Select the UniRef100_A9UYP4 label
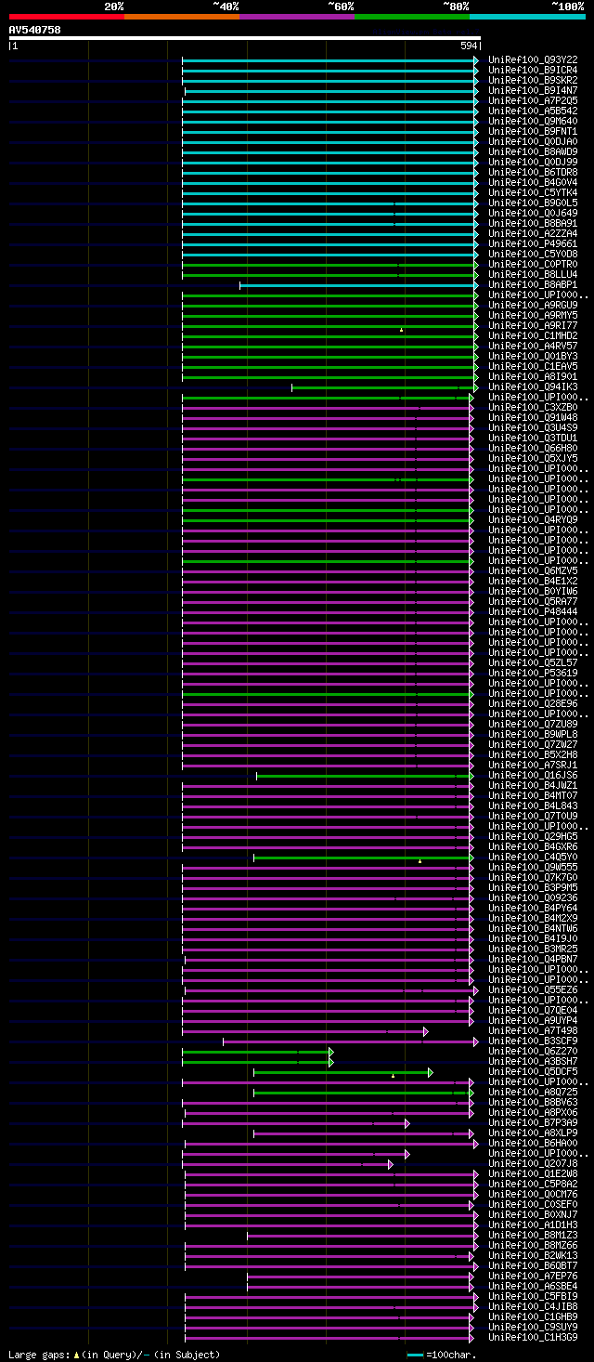The image size is (594, 1362). [x=533, y=1021]
